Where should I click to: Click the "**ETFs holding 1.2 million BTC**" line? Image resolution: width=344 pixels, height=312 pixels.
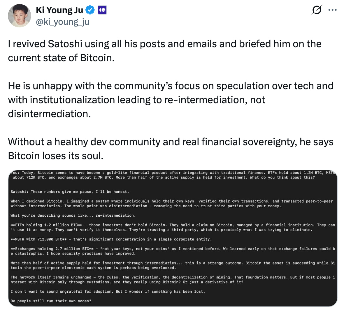click(x=172, y=227)
